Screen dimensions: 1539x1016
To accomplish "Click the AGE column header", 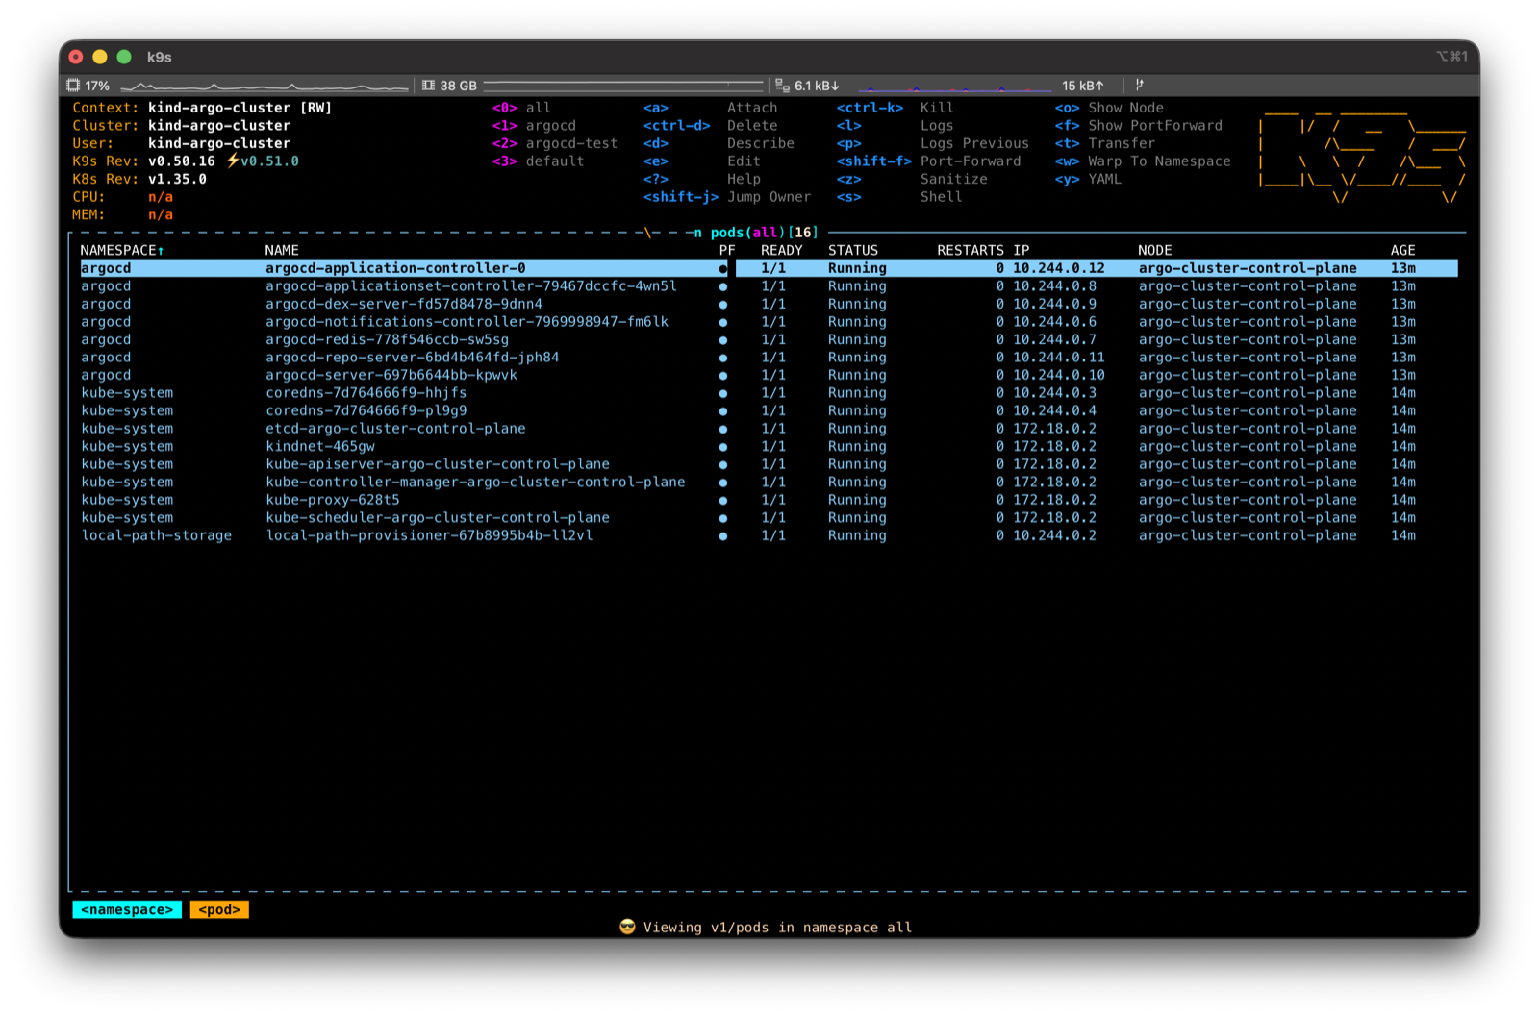I will (x=1402, y=250).
